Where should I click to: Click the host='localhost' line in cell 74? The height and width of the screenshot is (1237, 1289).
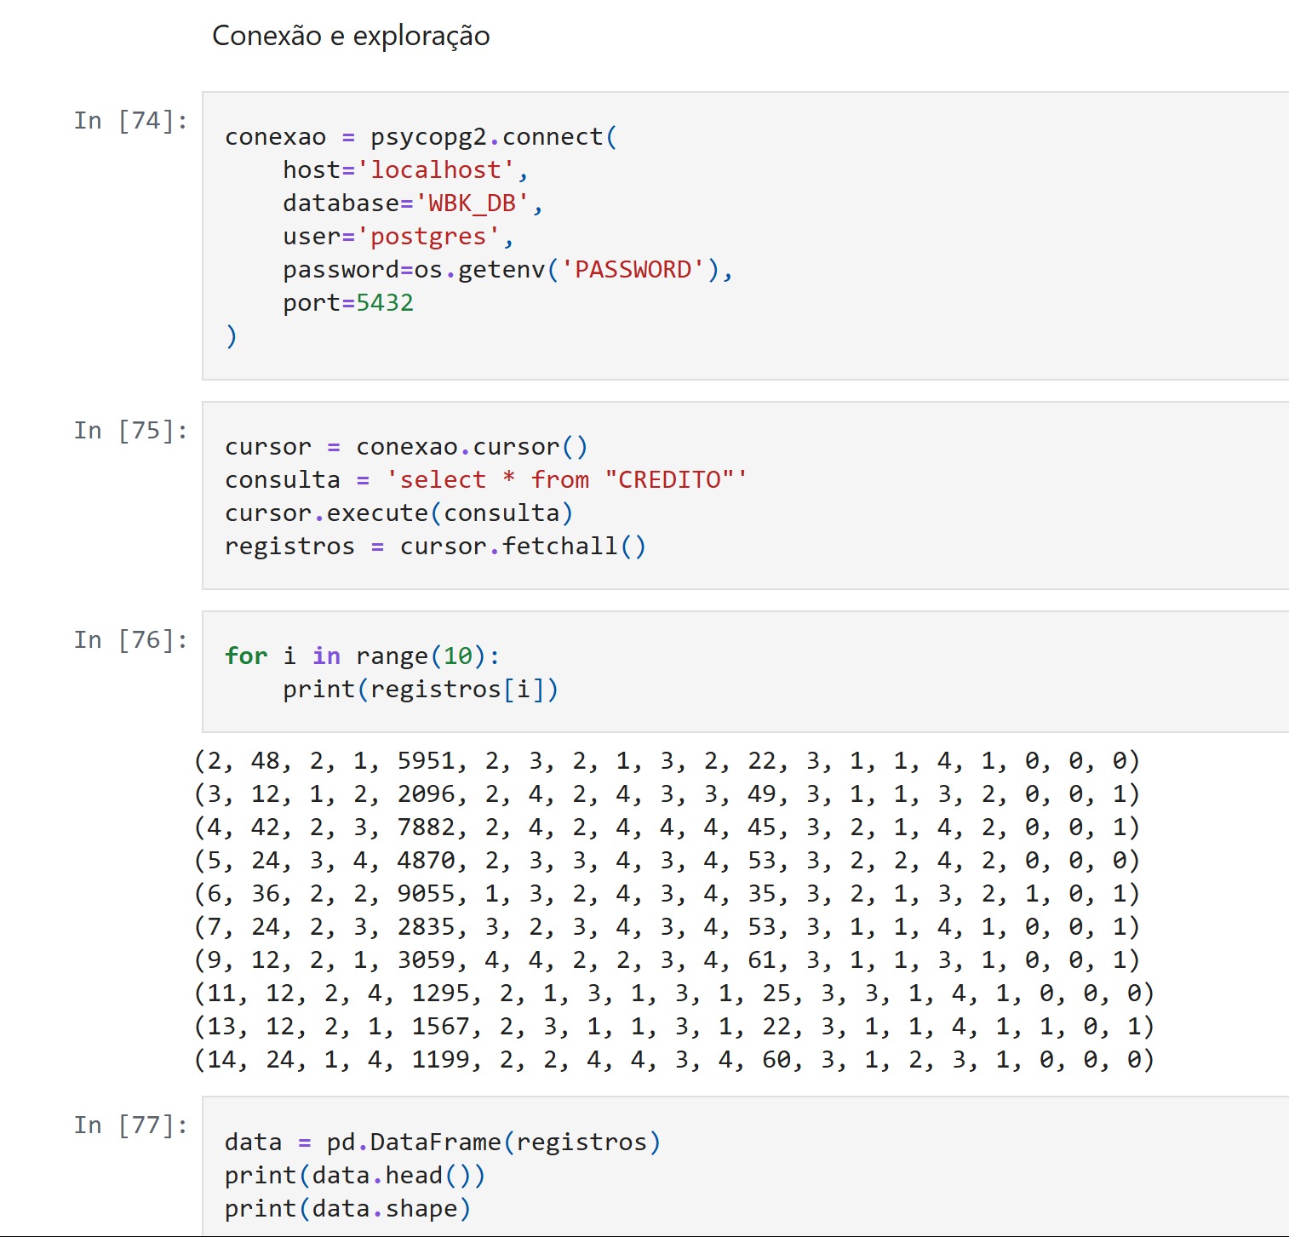(405, 170)
